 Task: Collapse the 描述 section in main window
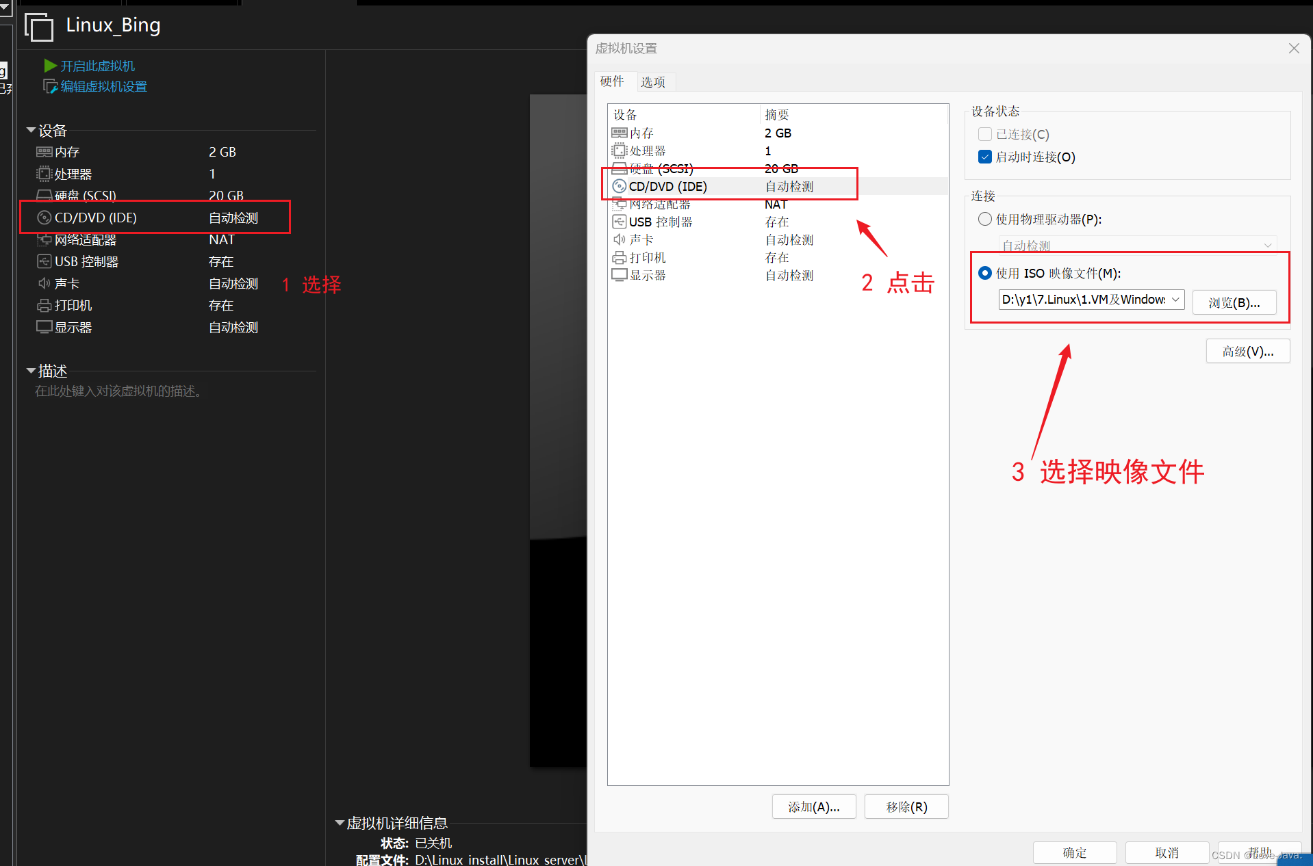(x=31, y=371)
